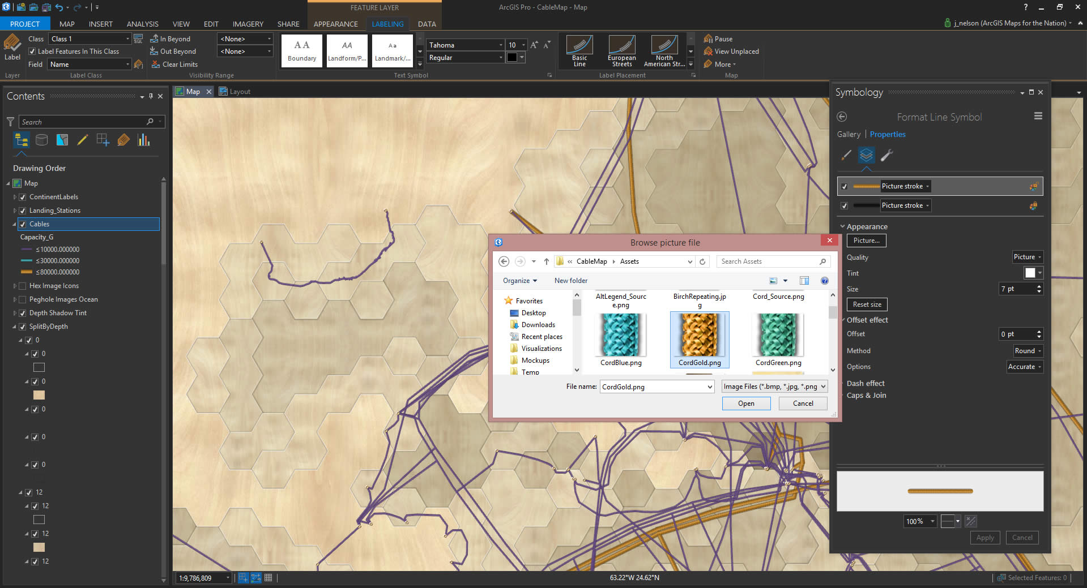
Task: Choose the List By Labeling tag icon
Action: coord(123,140)
